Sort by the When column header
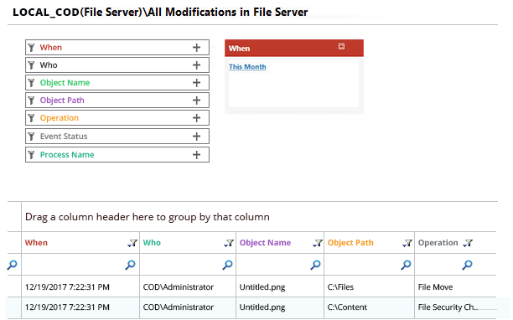This screenshot has height=320, width=513. click(x=36, y=243)
